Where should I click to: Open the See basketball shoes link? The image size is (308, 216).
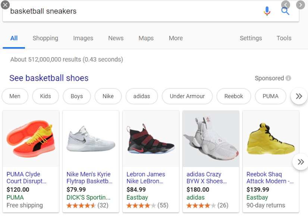(49, 78)
